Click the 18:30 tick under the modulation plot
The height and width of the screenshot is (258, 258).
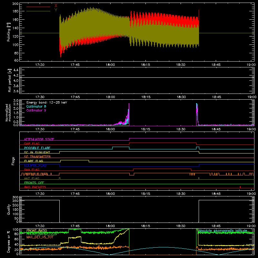coord(181,129)
